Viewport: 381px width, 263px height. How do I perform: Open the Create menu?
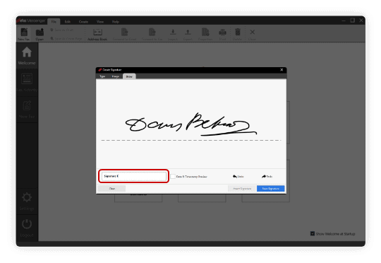tap(83, 22)
